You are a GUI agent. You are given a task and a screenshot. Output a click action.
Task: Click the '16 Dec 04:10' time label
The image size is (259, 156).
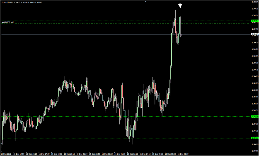(145, 154)
